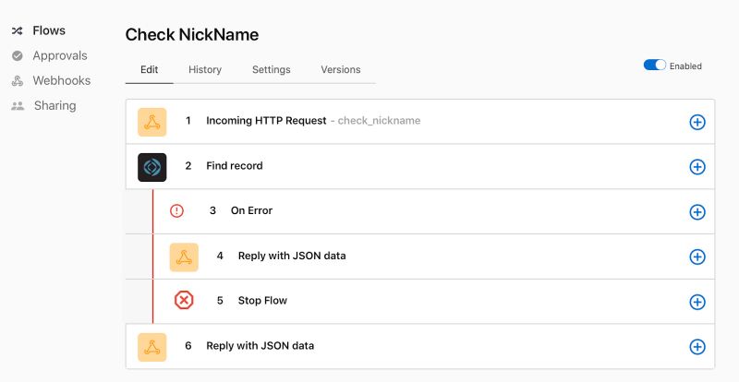Click the FileMaker Find record icon

pyautogui.click(x=151, y=167)
